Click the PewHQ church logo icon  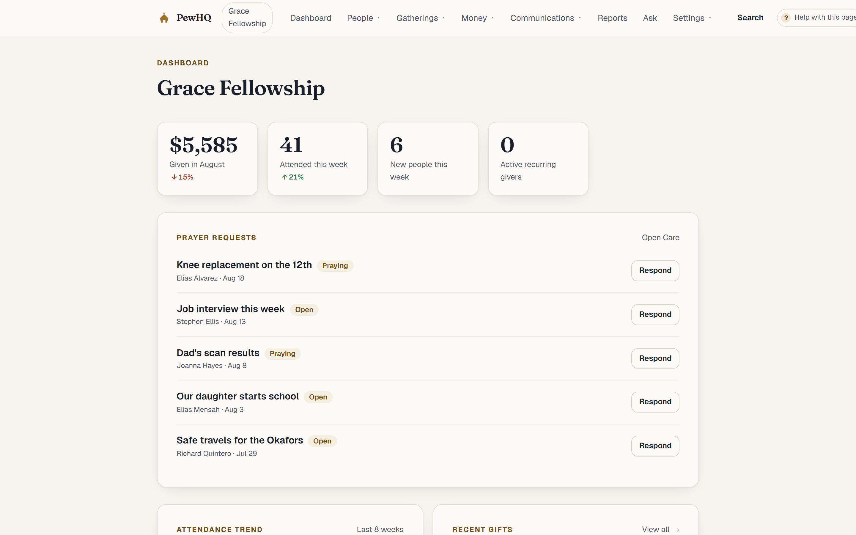click(x=164, y=18)
